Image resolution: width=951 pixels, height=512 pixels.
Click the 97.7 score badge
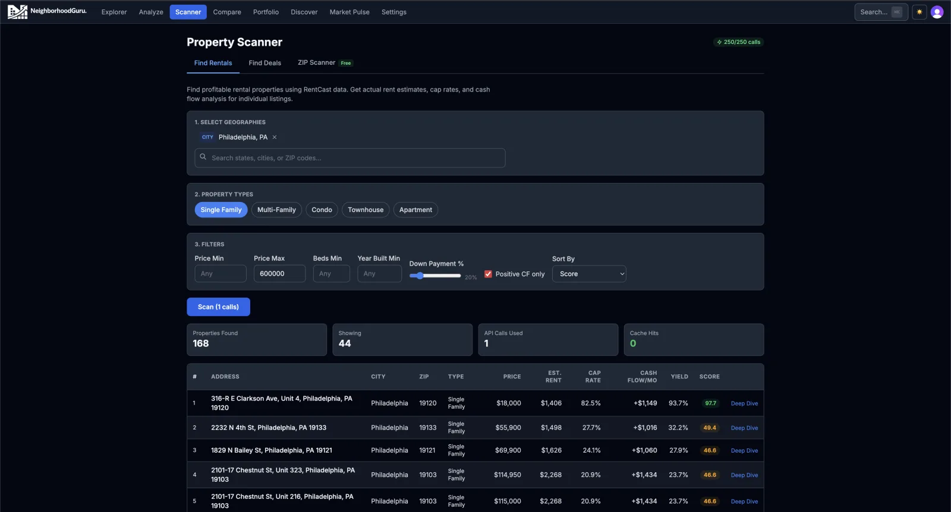tap(710, 403)
